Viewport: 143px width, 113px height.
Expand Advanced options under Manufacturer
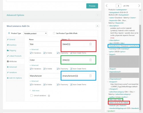(34, 81)
